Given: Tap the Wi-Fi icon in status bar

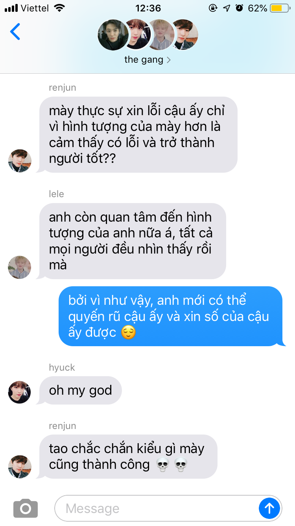Looking at the screenshot, I should (59, 8).
